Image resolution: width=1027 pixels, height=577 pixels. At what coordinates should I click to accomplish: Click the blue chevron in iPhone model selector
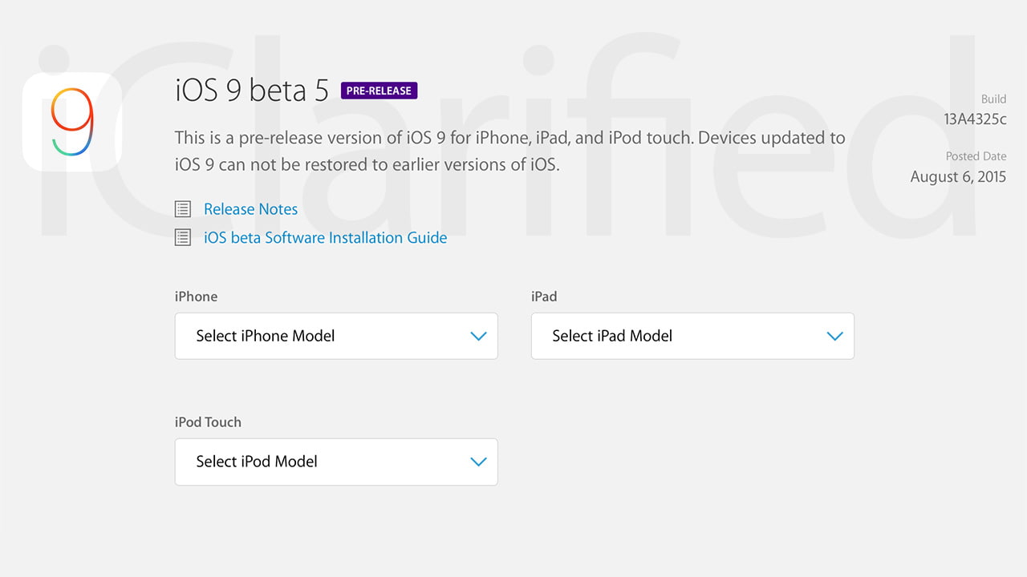[x=479, y=336]
